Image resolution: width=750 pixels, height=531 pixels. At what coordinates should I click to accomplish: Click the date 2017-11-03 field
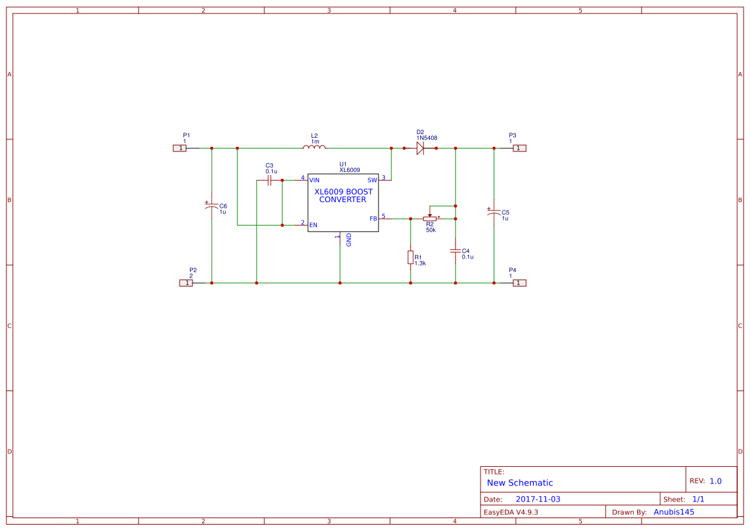click(x=540, y=498)
